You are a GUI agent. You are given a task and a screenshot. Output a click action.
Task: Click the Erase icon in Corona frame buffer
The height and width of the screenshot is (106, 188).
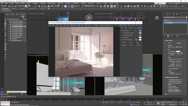[79, 26]
